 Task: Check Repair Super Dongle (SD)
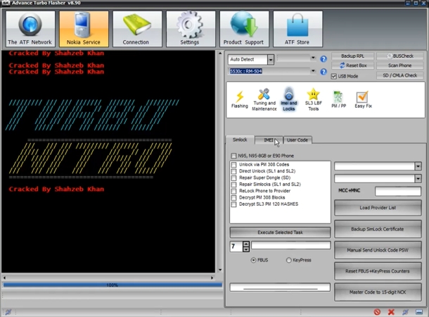[233, 178]
